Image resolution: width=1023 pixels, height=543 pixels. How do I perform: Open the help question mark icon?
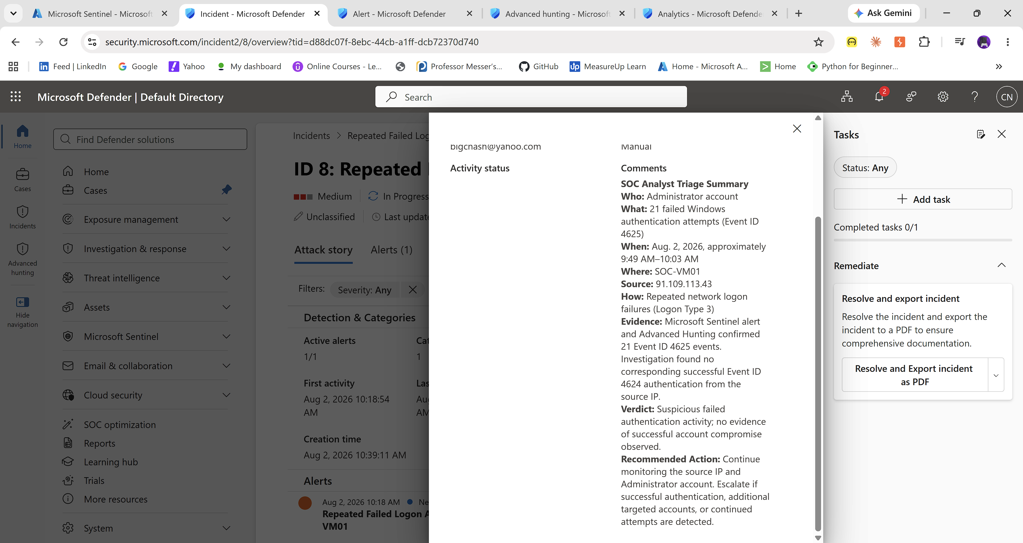(975, 97)
